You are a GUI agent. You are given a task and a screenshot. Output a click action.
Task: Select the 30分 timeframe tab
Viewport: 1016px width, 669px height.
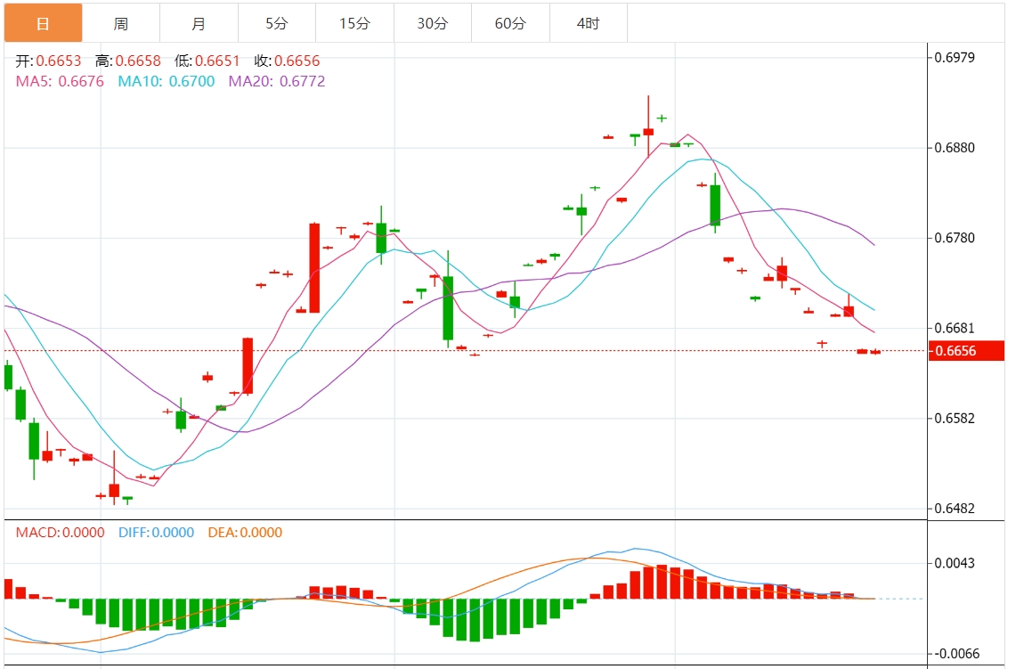coord(432,23)
